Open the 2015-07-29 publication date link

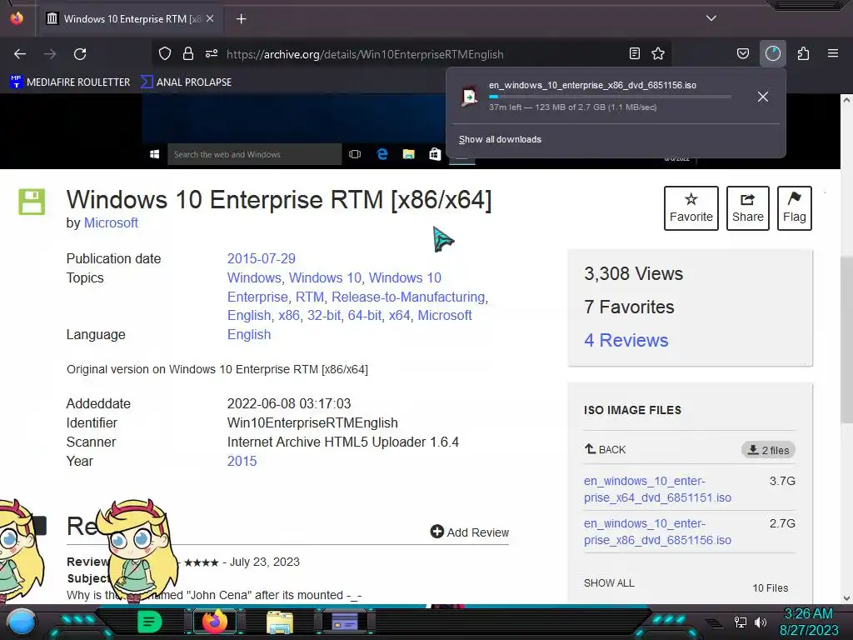[261, 258]
